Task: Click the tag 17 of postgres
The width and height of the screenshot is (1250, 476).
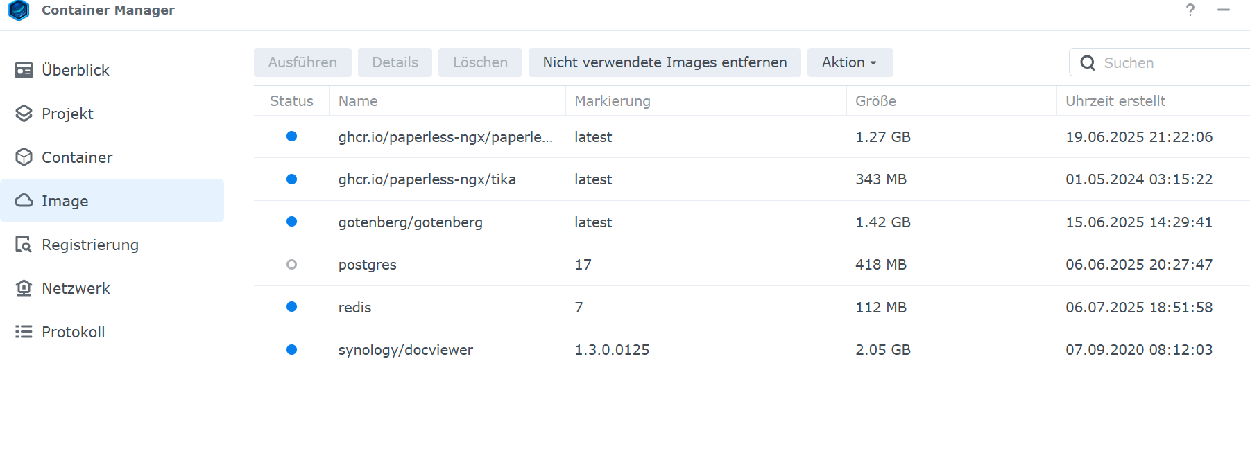Action: pos(583,265)
